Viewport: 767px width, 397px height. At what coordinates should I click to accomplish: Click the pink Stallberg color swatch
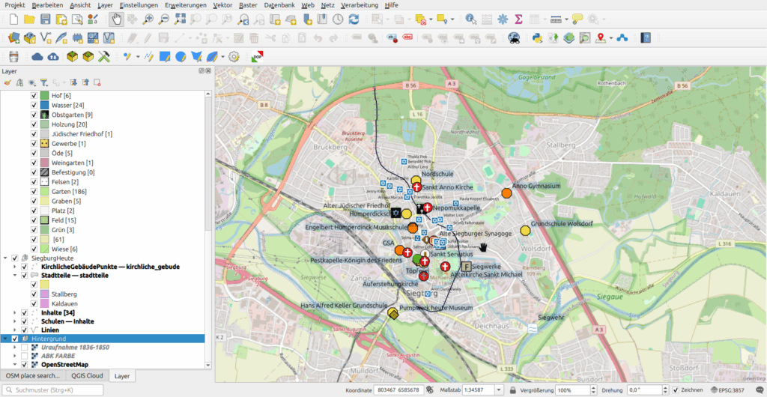tap(44, 294)
